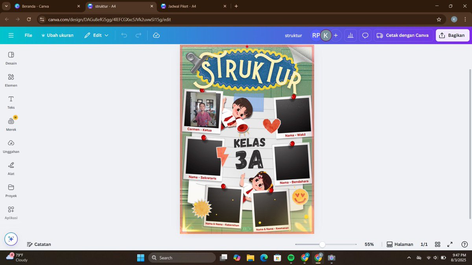The image size is (472, 265).
Task: Open Spotify from the taskbar
Action: click(x=291, y=258)
